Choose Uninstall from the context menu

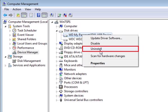click(x=96, y=49)
